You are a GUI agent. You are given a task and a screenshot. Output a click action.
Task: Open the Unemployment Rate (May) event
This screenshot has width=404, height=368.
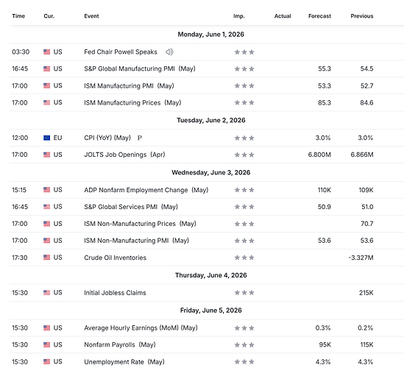pos(124,362)
